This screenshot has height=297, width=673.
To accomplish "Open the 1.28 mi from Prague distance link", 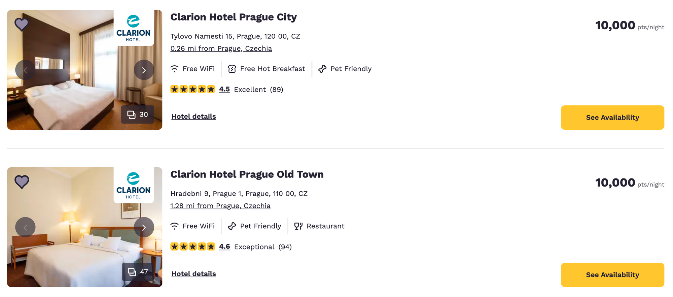I will coord(220,206).
